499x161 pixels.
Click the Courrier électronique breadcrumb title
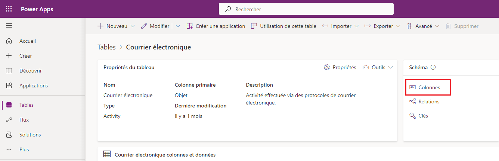[x=158, y=47]
